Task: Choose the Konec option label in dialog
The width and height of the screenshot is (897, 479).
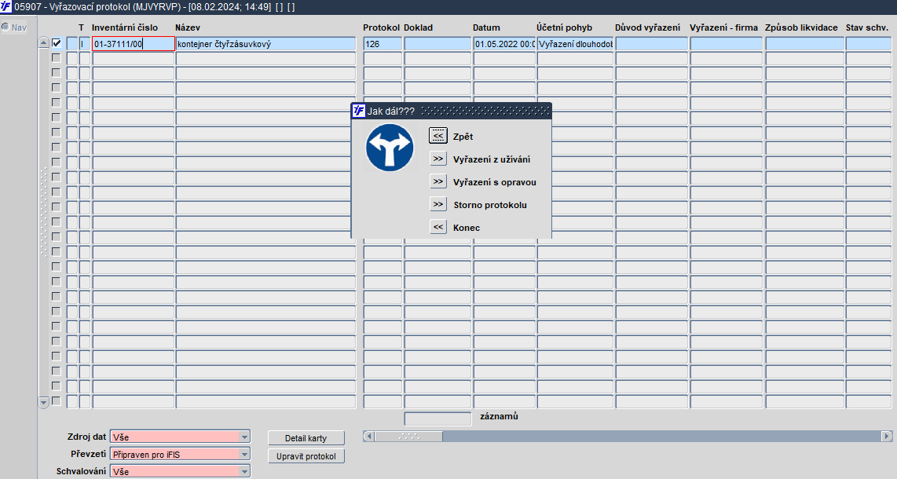Action: pos(467,228)
